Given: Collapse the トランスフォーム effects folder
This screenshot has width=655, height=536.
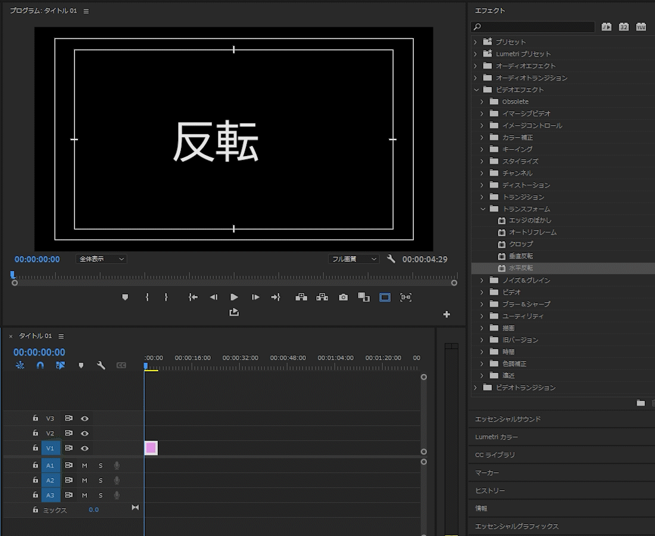Looking at the screenshot, I should click(484, 209).
